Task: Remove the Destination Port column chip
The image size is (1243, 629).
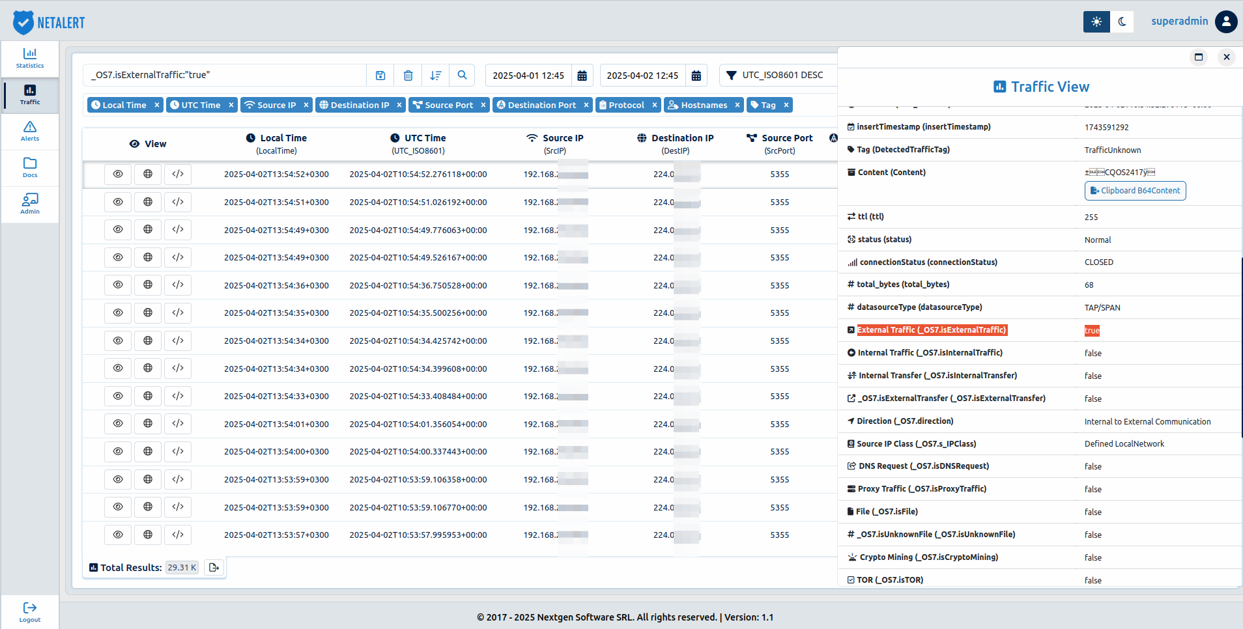Action: click(x=586, y=105)
